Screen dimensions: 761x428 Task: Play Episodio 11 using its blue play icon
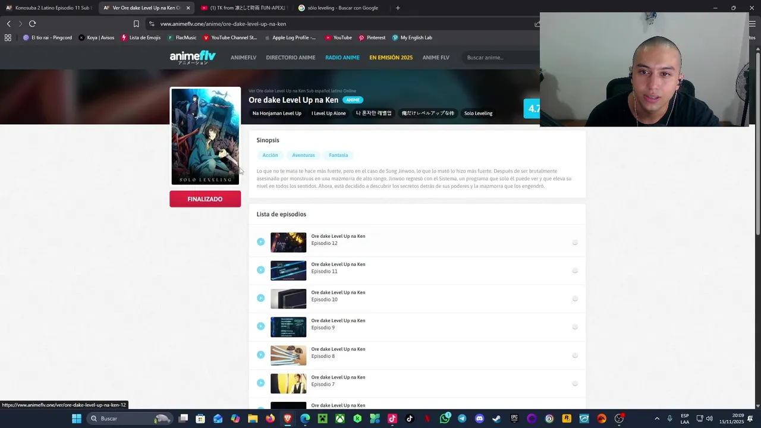(x=260, y=270)
